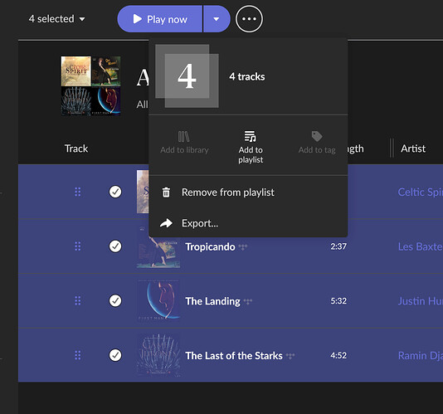The image size is (443, 414).
Task: Click the playlist album art collage
Action: (x=90, y=86)
